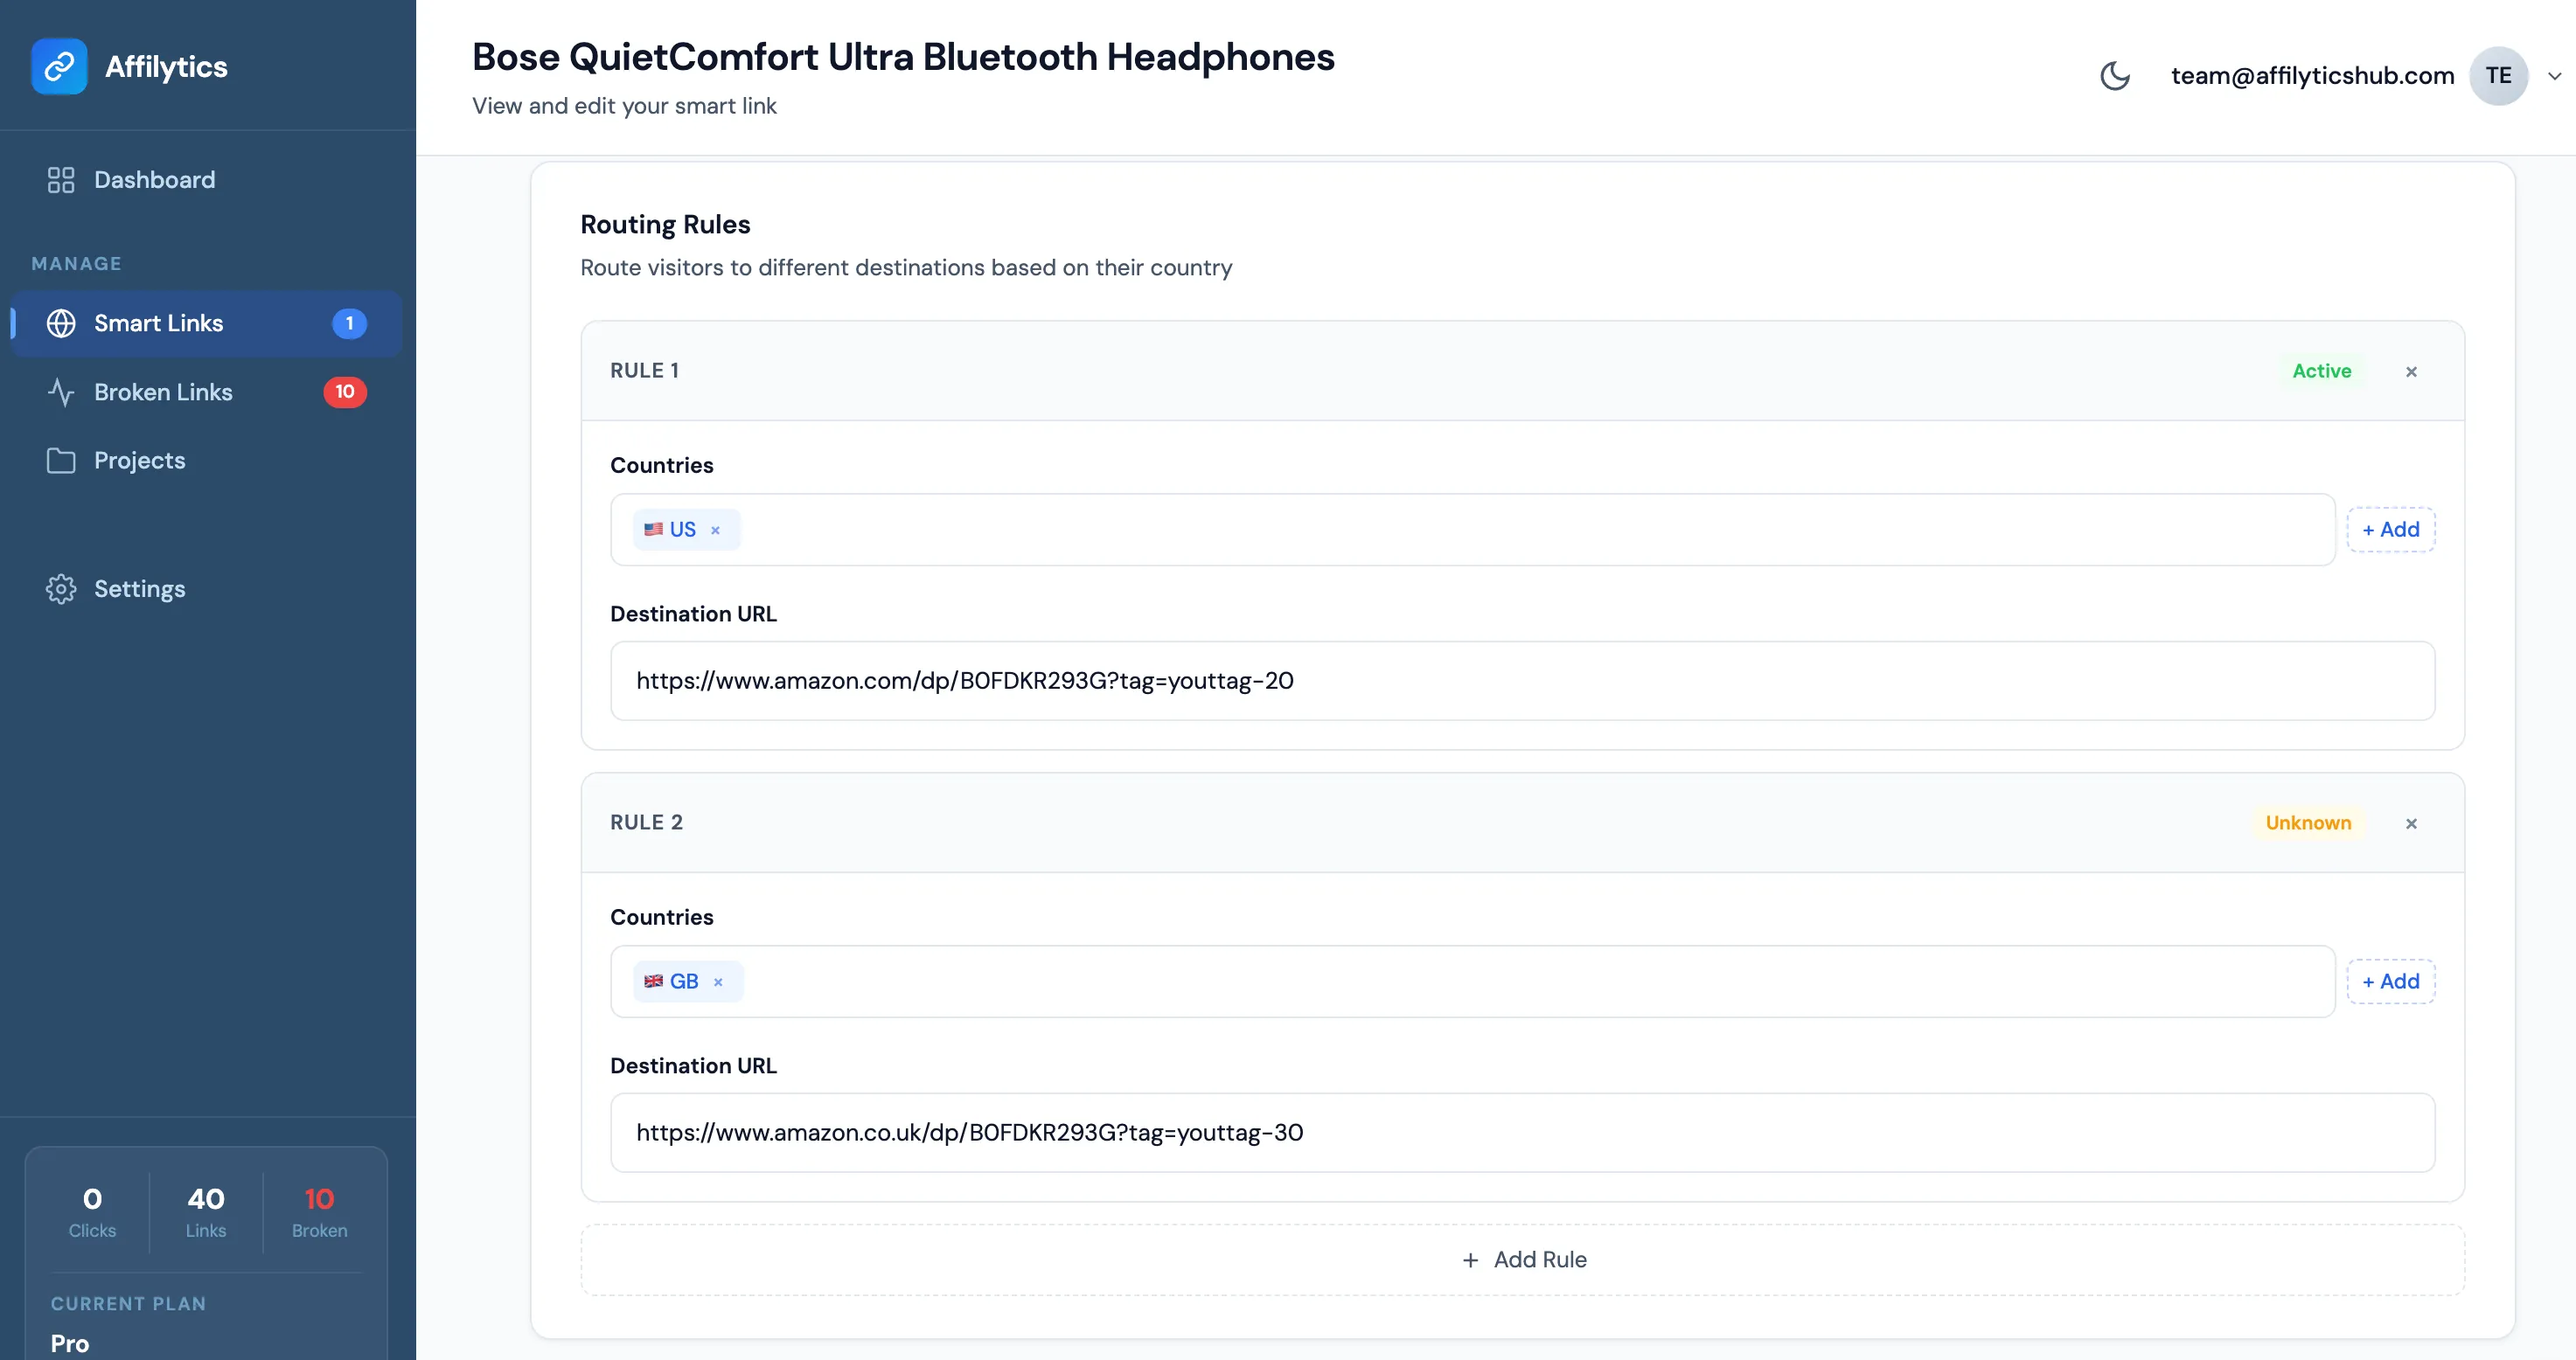2576x1360 pixels.
Task: Open the Dashboard page
Action: click(x=207, y=180)
